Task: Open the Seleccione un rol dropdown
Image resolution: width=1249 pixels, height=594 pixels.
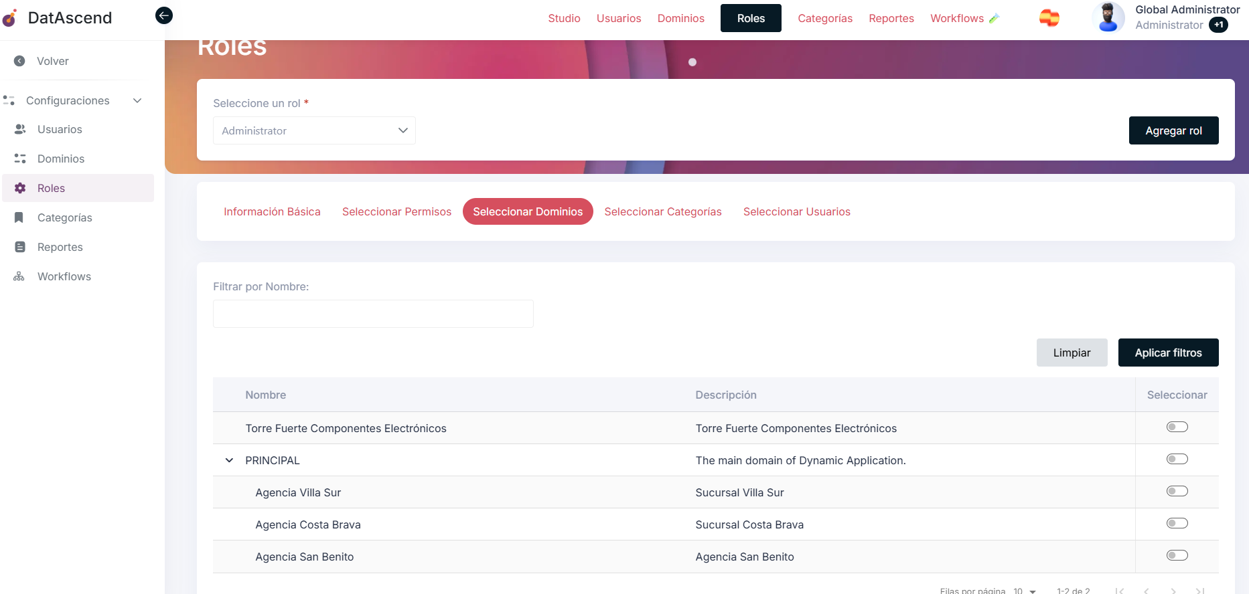Action: 314,130
